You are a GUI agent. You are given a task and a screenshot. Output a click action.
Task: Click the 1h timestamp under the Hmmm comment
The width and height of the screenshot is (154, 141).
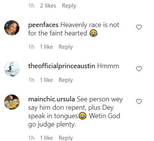pos(31,80)
